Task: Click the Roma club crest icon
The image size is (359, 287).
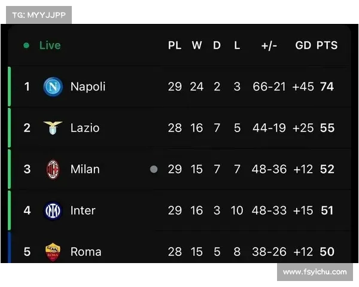Action: click(53, 252)
